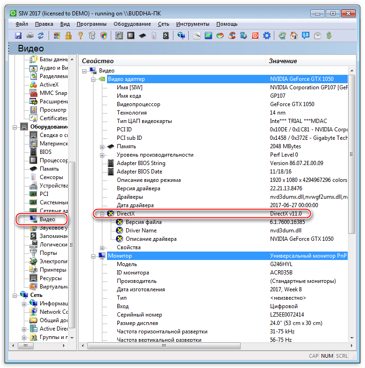Image resolution: width=365 pixels, height=368 pixels.
Task: Expand the Память node in properties
Action: (102, 147)
